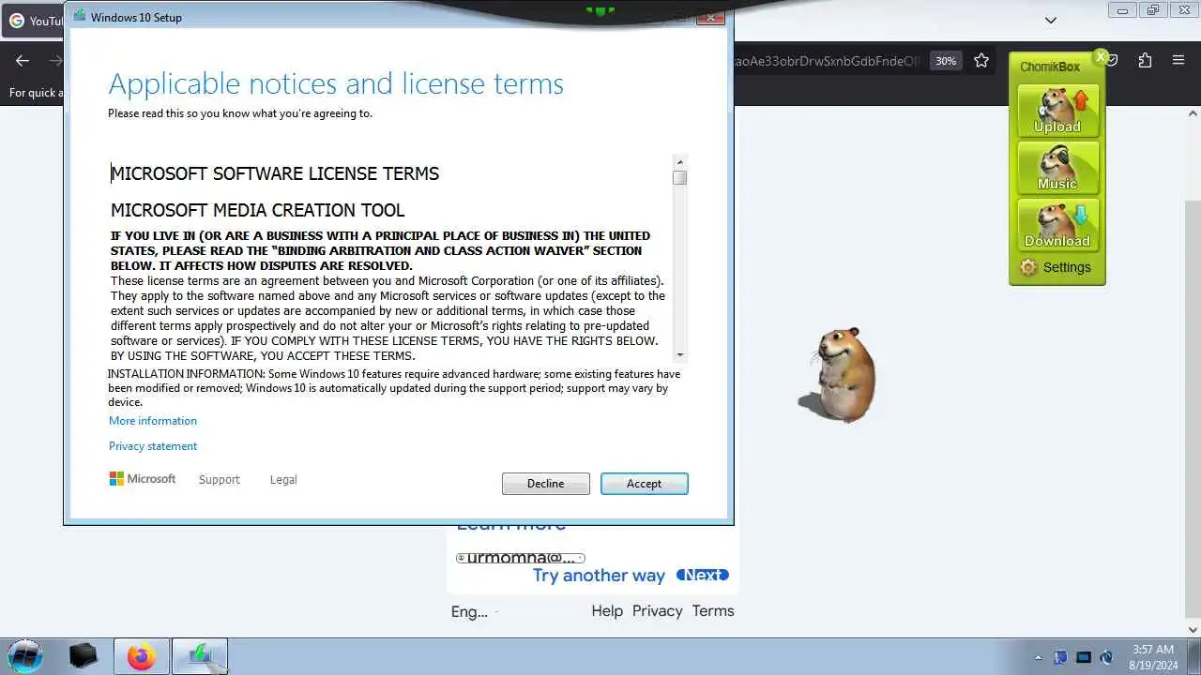Open ChomikBox Settings
Viewport: 1201px width, 675px height.
click(x=1057, y=267)
